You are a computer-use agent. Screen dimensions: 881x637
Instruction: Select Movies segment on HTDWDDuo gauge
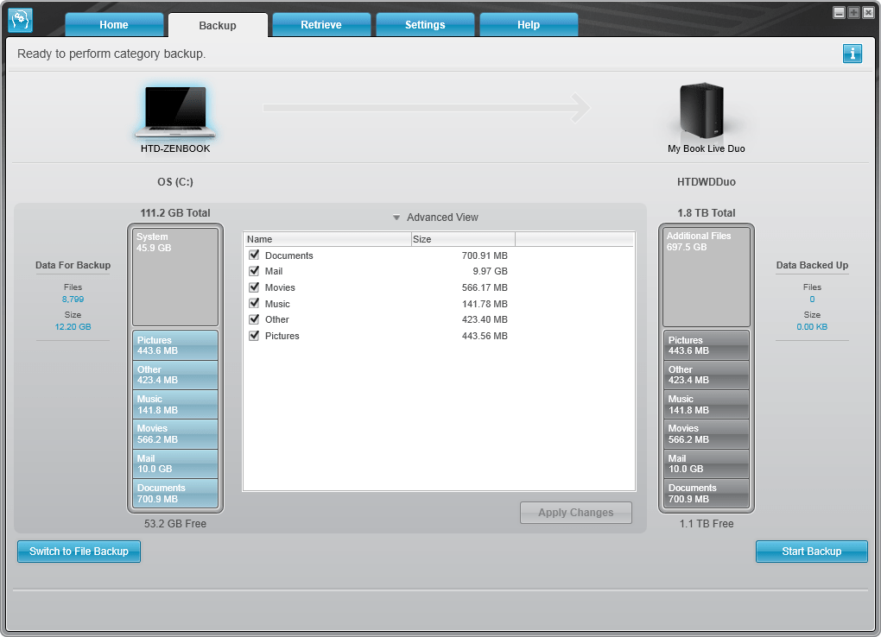[x=707, y=434]
